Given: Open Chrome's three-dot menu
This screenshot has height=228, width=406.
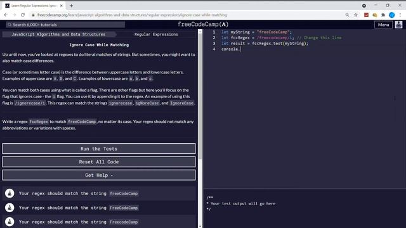Looking at the screenshot, I should 400,15.
